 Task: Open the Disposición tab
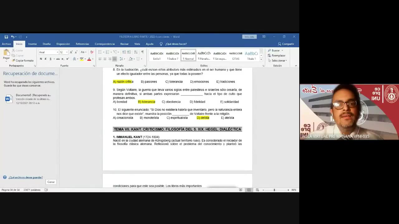[63, 44]
